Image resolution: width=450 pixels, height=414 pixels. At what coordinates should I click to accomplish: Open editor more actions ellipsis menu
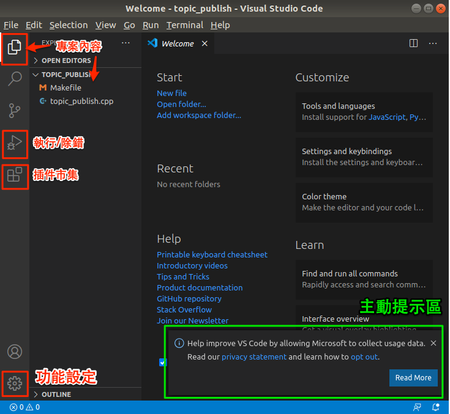432,43
